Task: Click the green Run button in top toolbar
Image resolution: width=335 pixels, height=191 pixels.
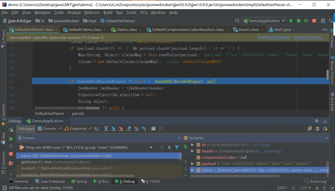Action: [291, 21]
